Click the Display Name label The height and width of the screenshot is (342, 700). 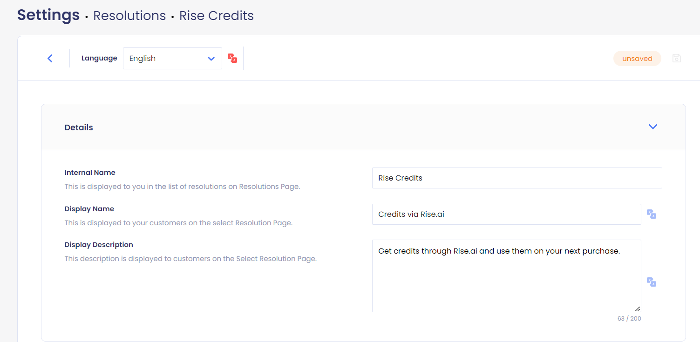coord(89,209)
